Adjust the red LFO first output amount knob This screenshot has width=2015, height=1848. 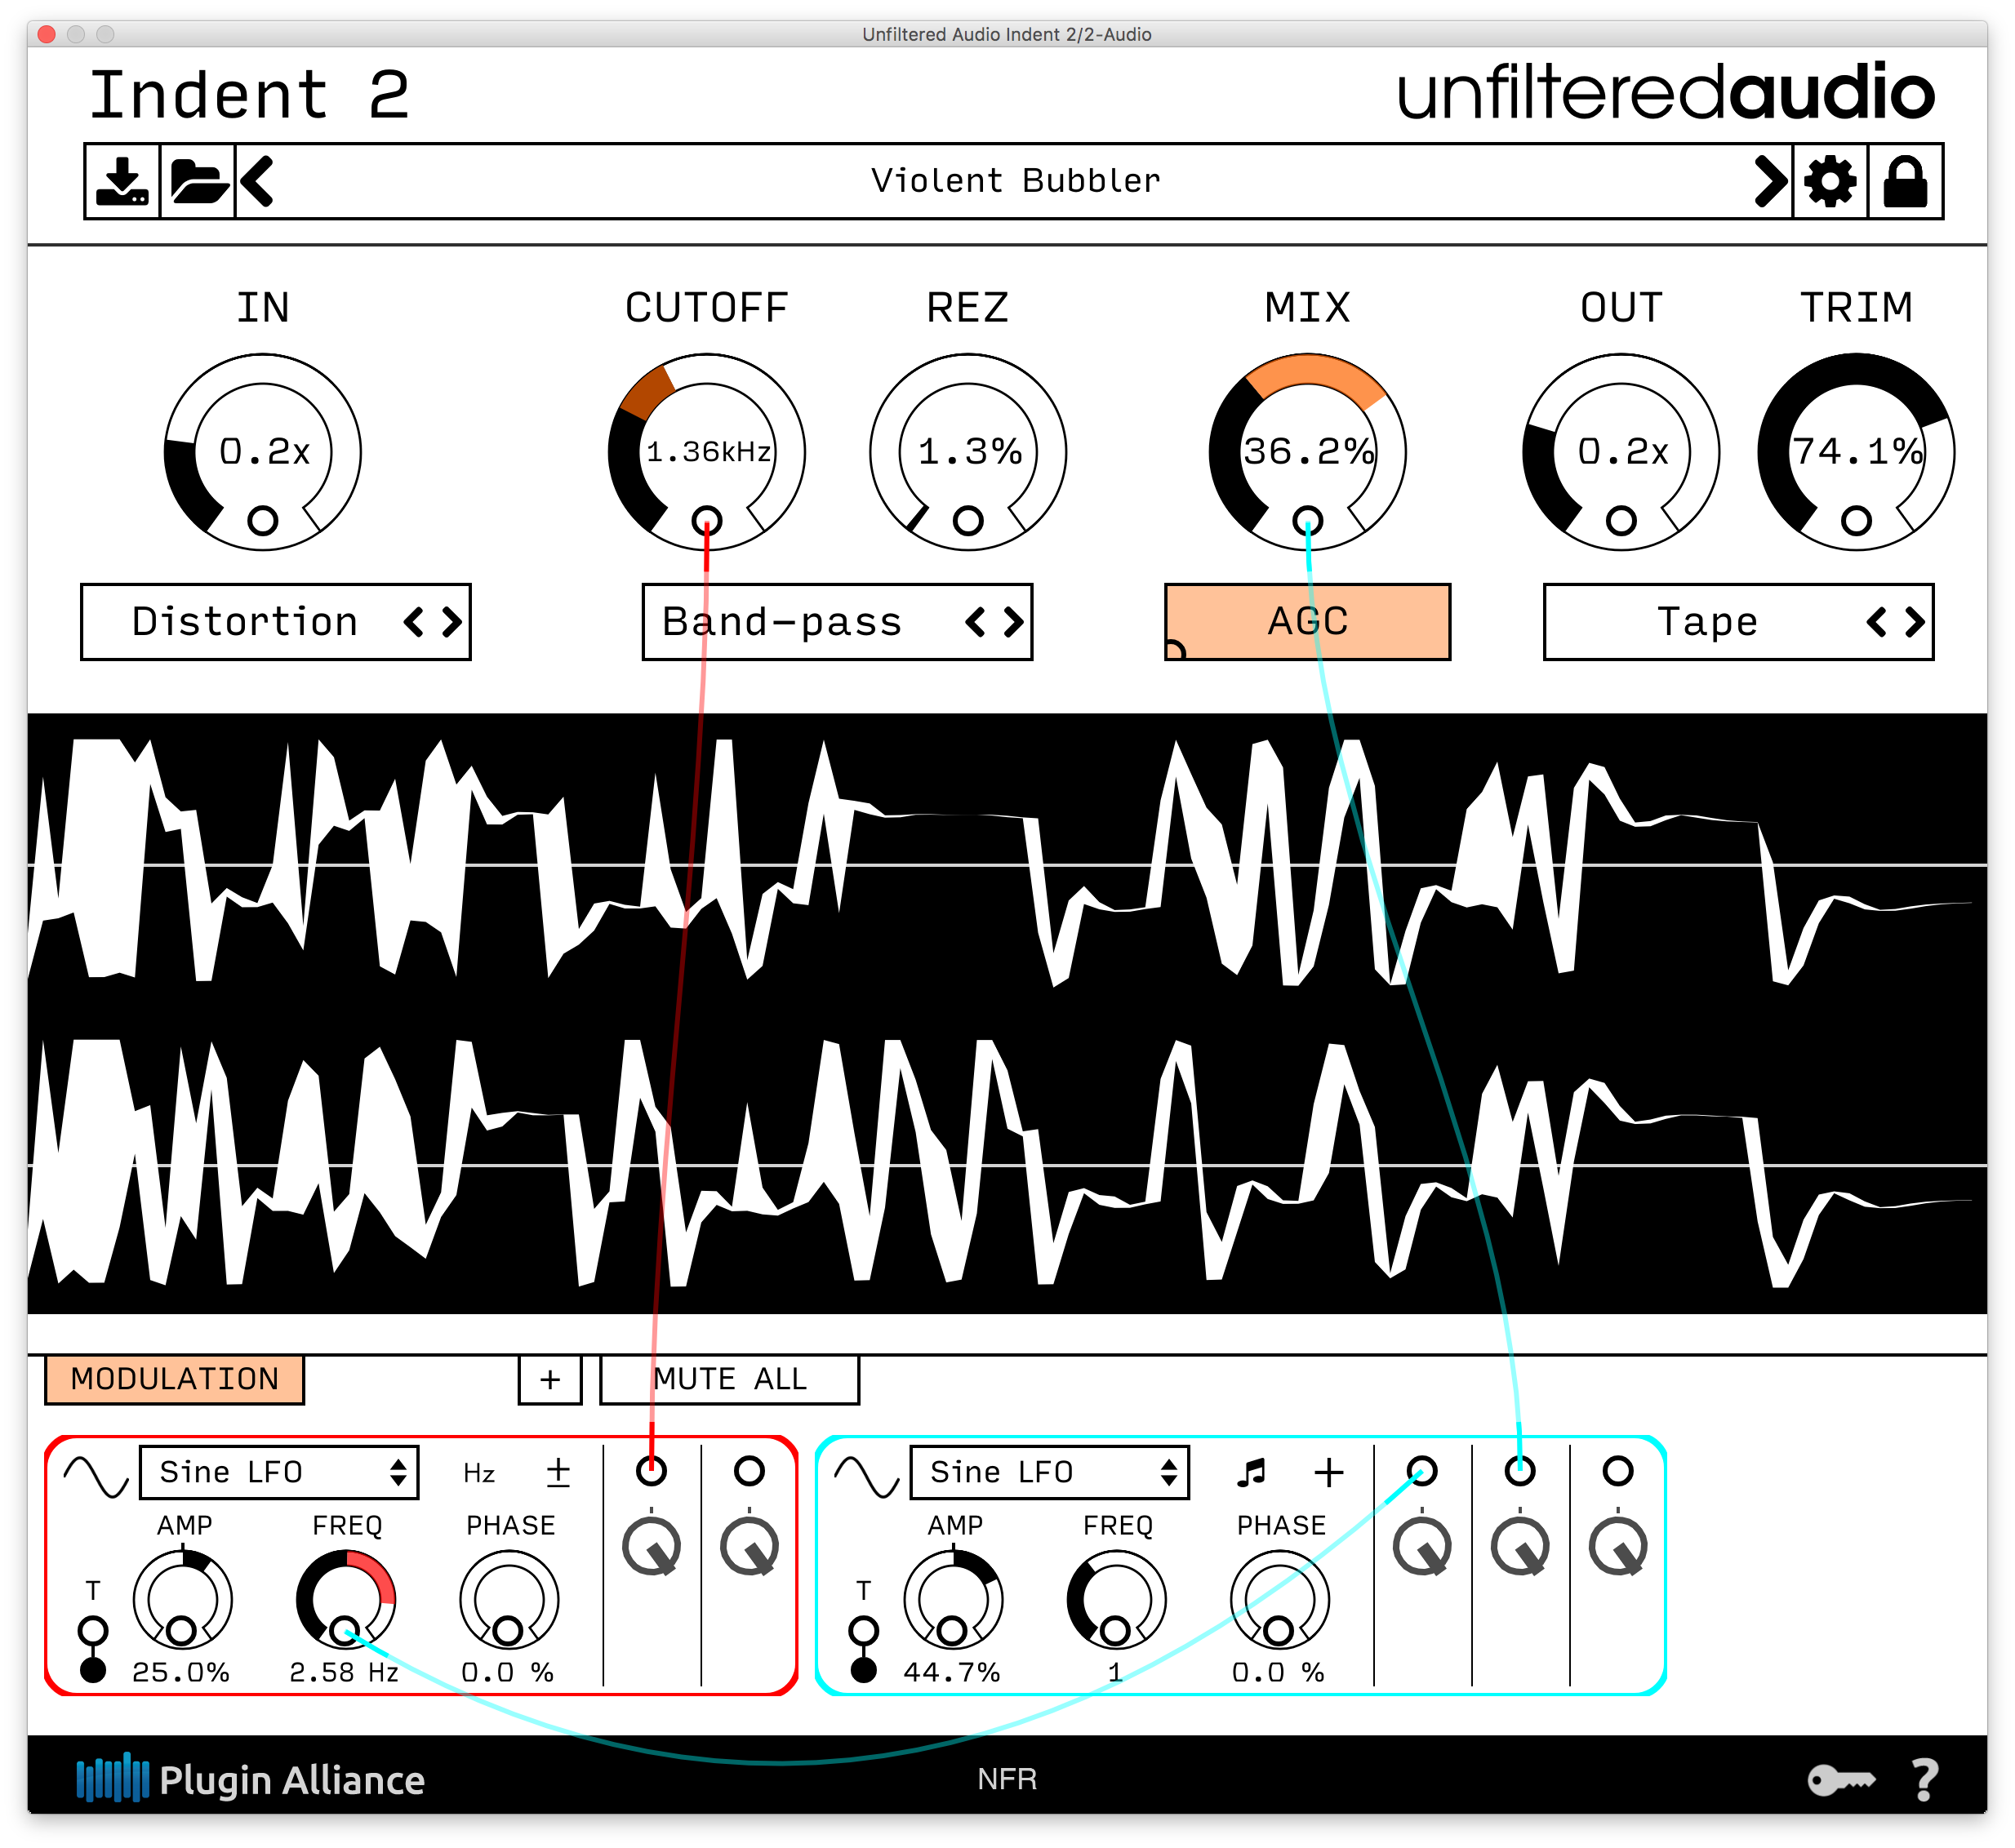[651, 1547]
